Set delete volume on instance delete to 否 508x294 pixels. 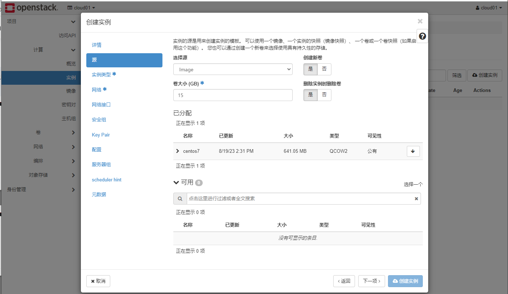324,95
